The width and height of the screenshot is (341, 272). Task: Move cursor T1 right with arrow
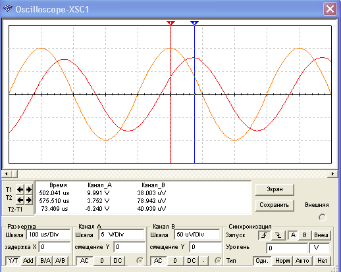pos(29,189)
